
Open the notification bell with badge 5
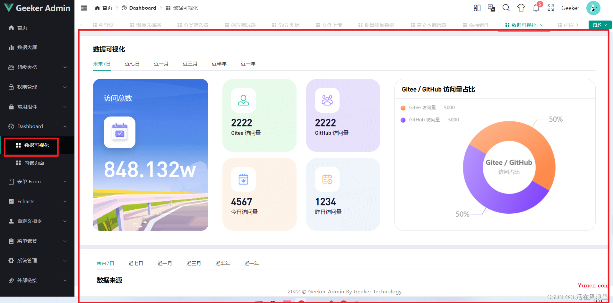pos(536,8)
